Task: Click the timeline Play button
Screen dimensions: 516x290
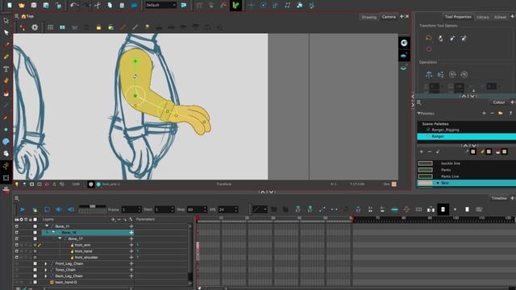Action: pyautogui.click(x=23, y=209)
